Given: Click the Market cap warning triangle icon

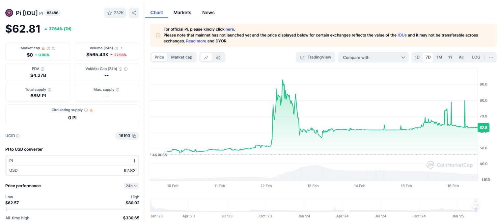Looking at the screenshot, I should pos(43,48).
